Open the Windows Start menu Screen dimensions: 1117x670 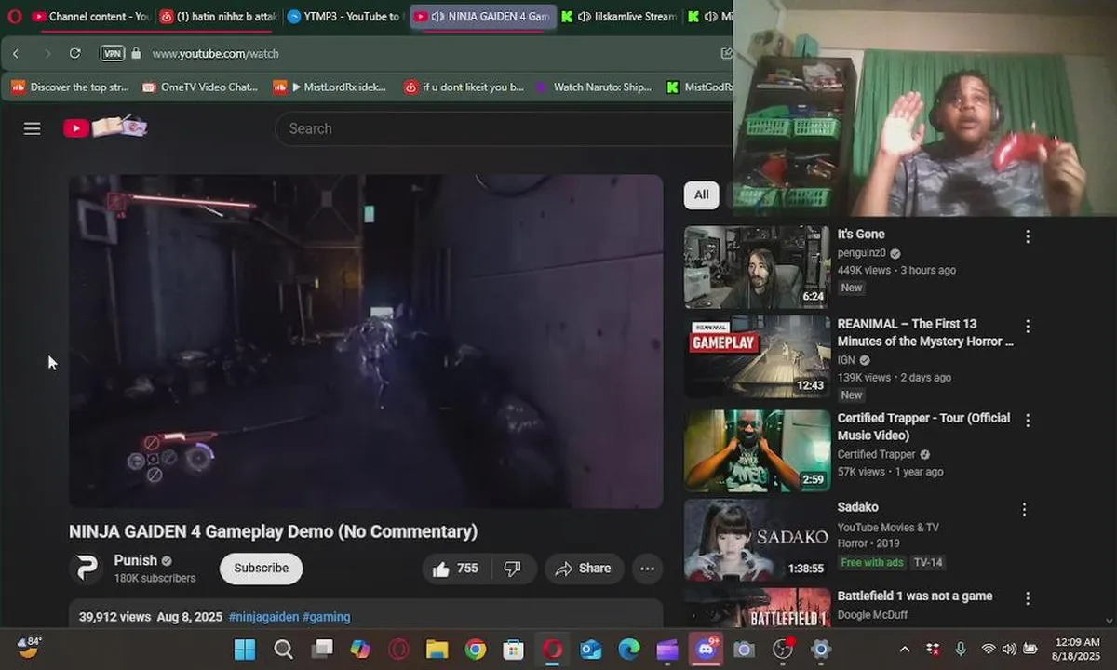[245, 650]
